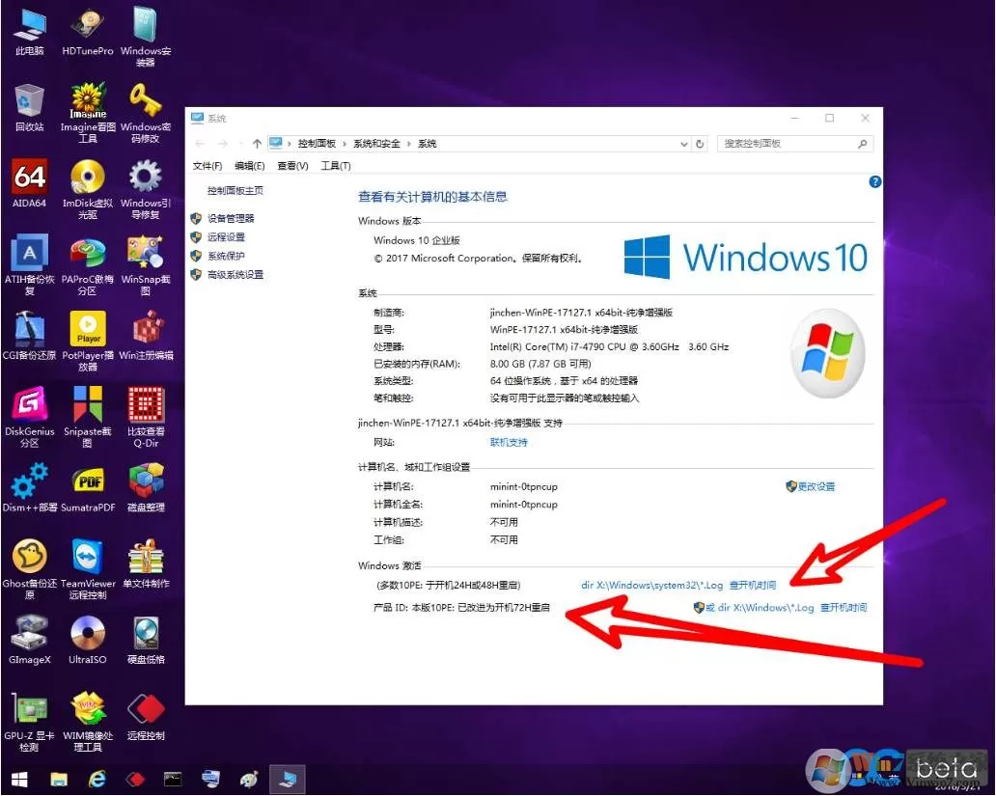Viewport: 996px width, 796px height.
Task: Click the Windows Start button
Action: tap(19, 779)
